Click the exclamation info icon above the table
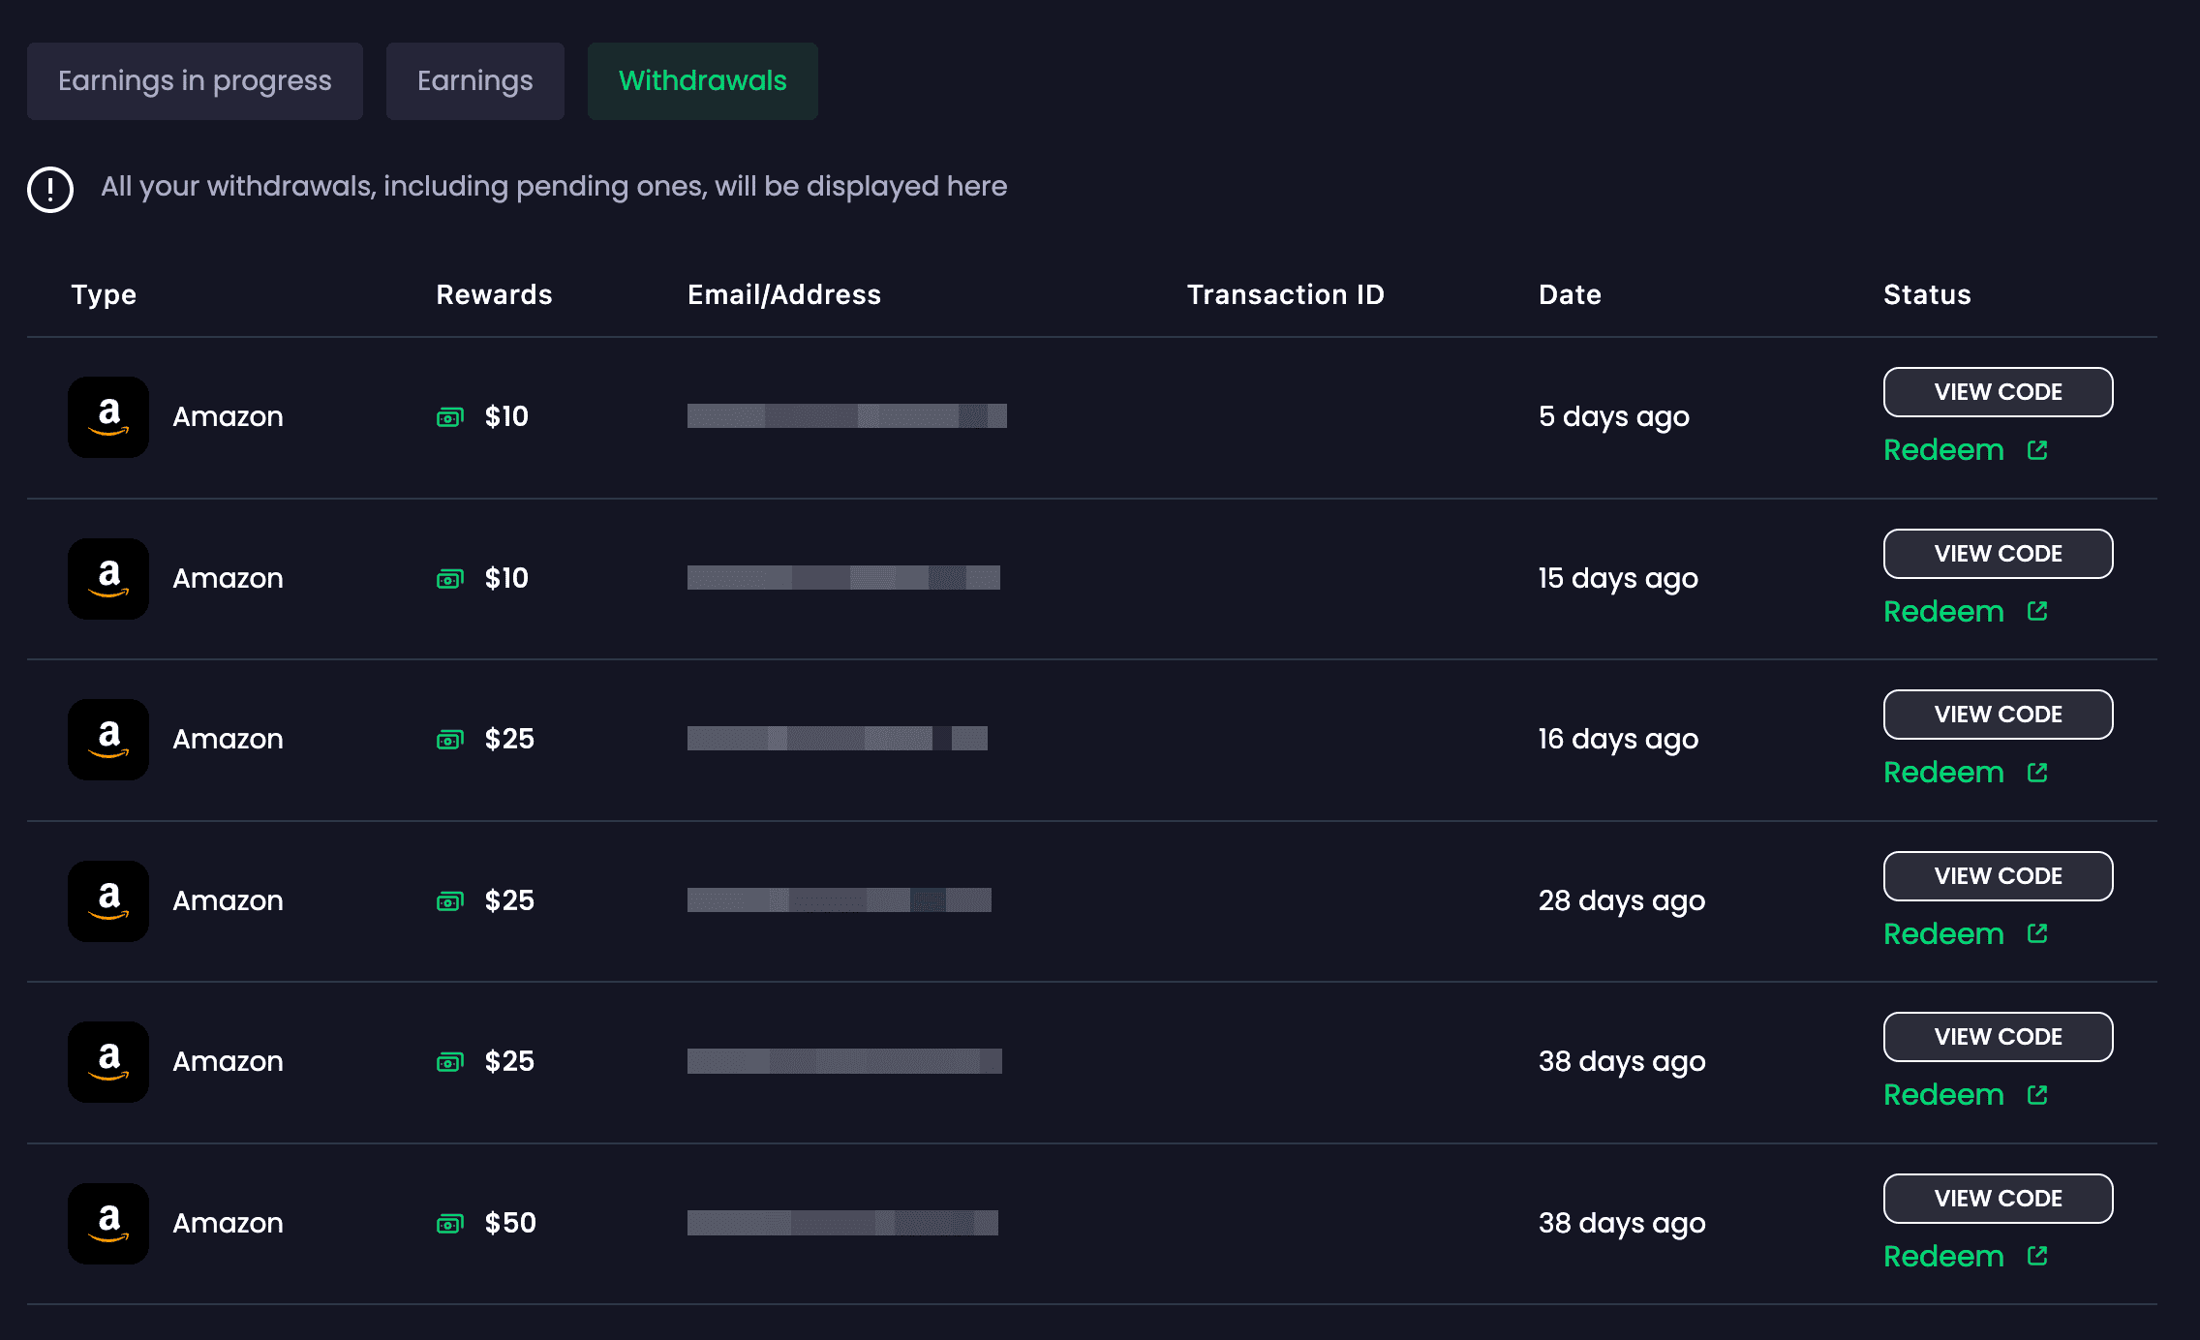This screenshot has height=1340, width=2200. 50,189
